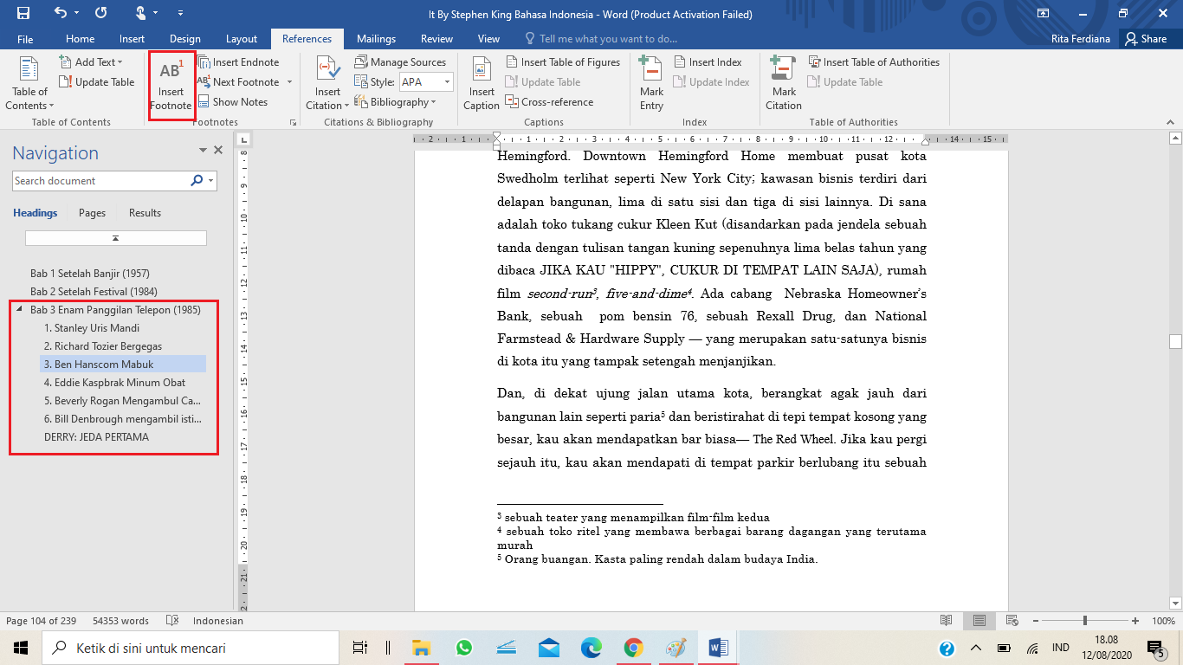
Task: Click the Mark Citation button
Action: (784, 84)
